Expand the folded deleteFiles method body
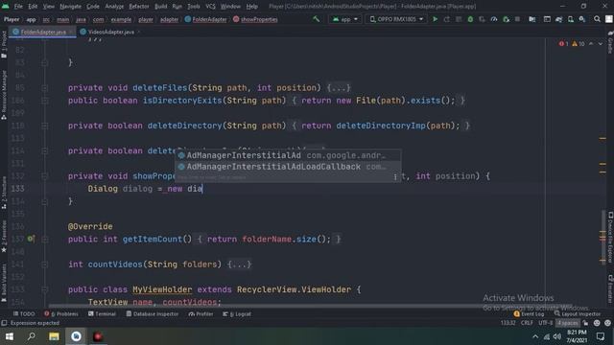The height and width of the screenshot is (345, 614). (339, 88)
